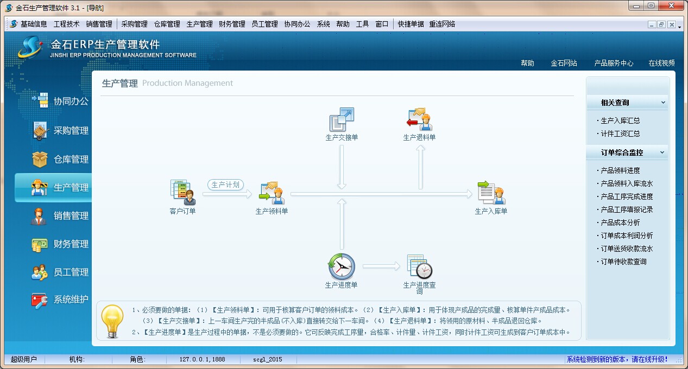Open the 生产入库汇总 query link
688x369 pixels.
tap(620, 120)
